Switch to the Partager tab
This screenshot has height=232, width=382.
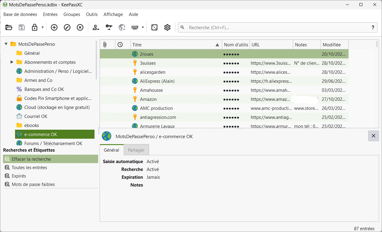(136, 150)
